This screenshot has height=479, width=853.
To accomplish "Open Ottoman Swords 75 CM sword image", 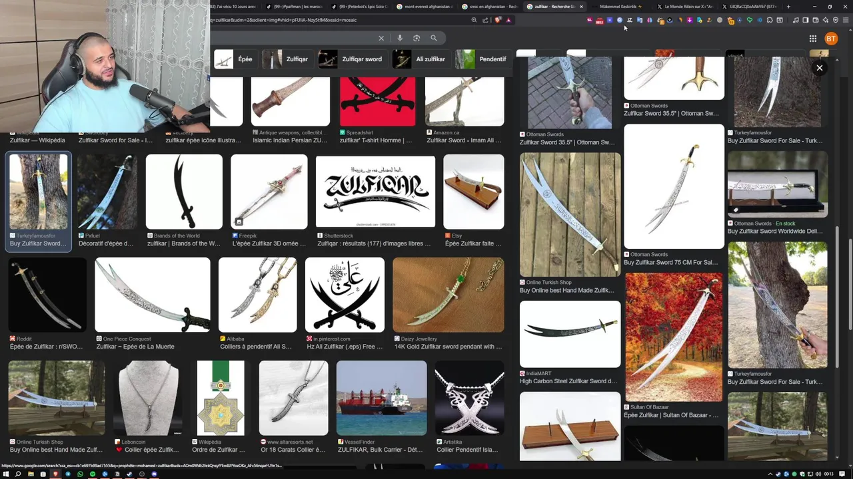I will pyautogui.click(x=674, y=186).
